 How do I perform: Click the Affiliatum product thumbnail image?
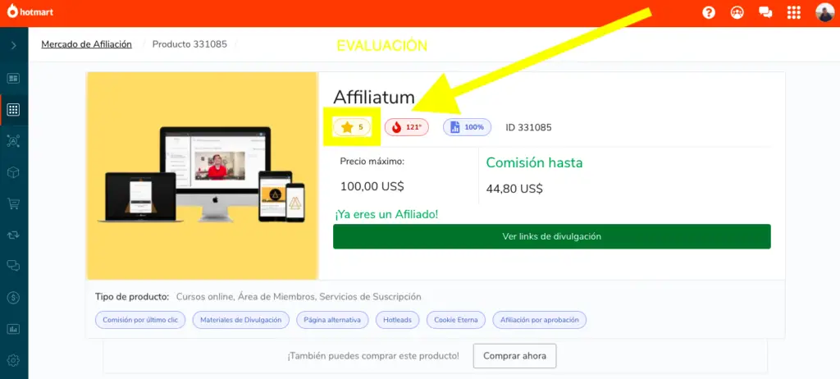click(203, 176)
